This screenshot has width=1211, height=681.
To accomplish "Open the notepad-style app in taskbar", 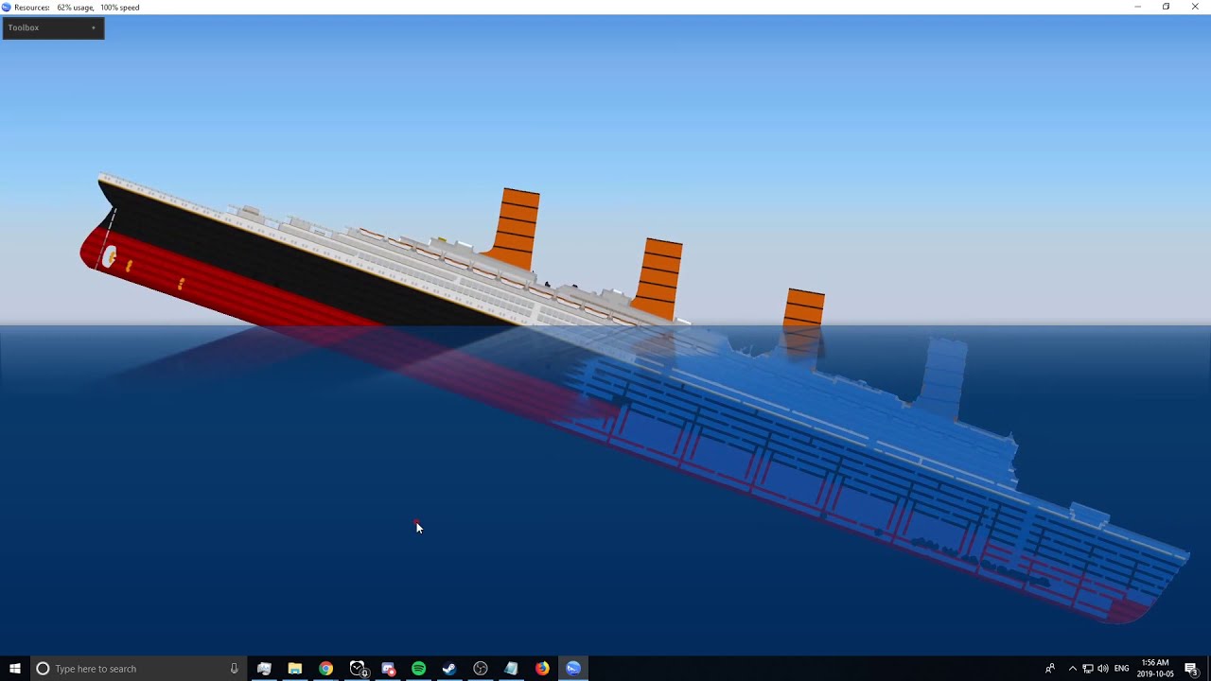I will (x=511, y=669).
